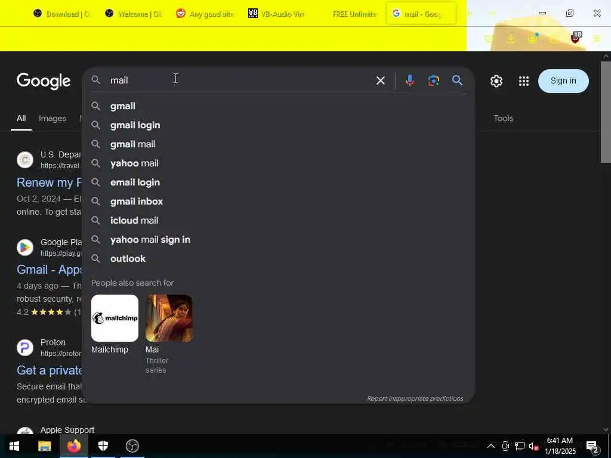The width and height of the screenshot is (611, 458).
Task: Open File Explorer from the taskbar
Action: click(x=44, y=446)
